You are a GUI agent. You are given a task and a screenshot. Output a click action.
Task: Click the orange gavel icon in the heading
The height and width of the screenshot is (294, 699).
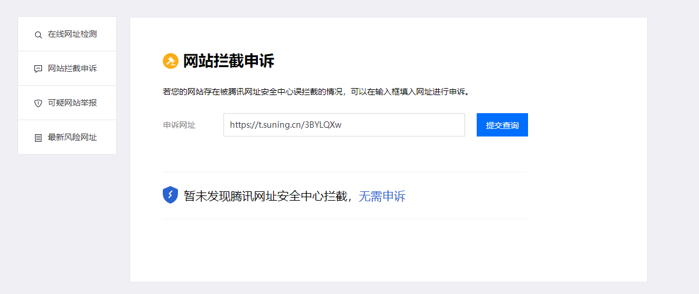[x=171, y=61]
